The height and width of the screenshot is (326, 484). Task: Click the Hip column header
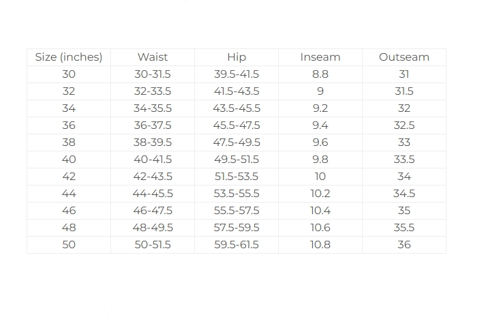point(237,57)
